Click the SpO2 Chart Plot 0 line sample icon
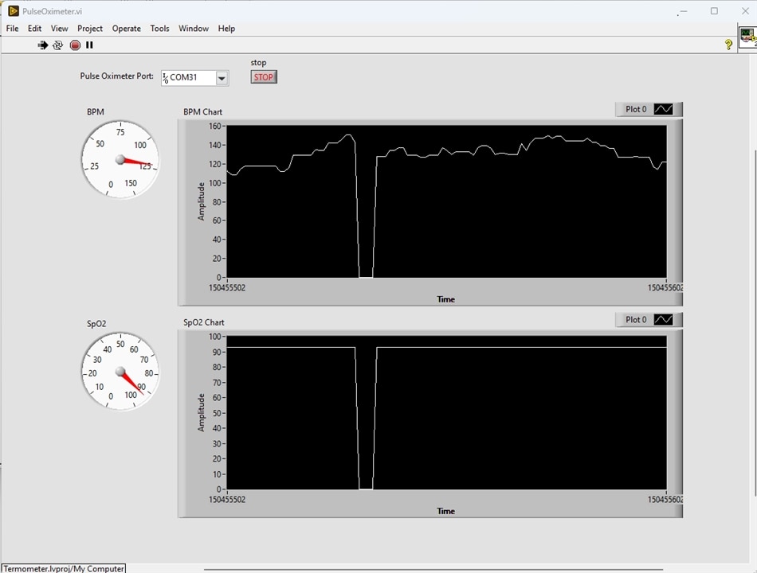Screen dimensions: 757x573 pos(663,319)
